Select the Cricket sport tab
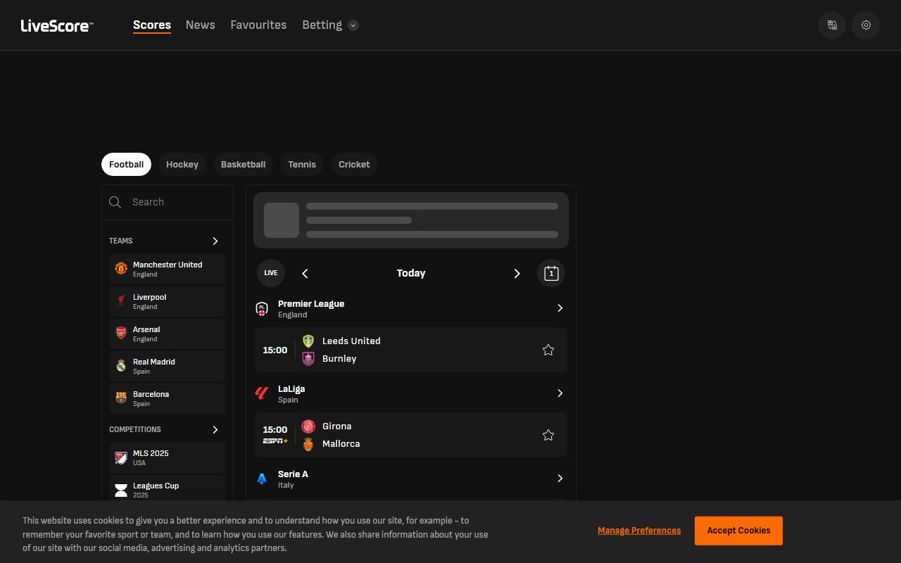901x563 pixels. [354, 164]
